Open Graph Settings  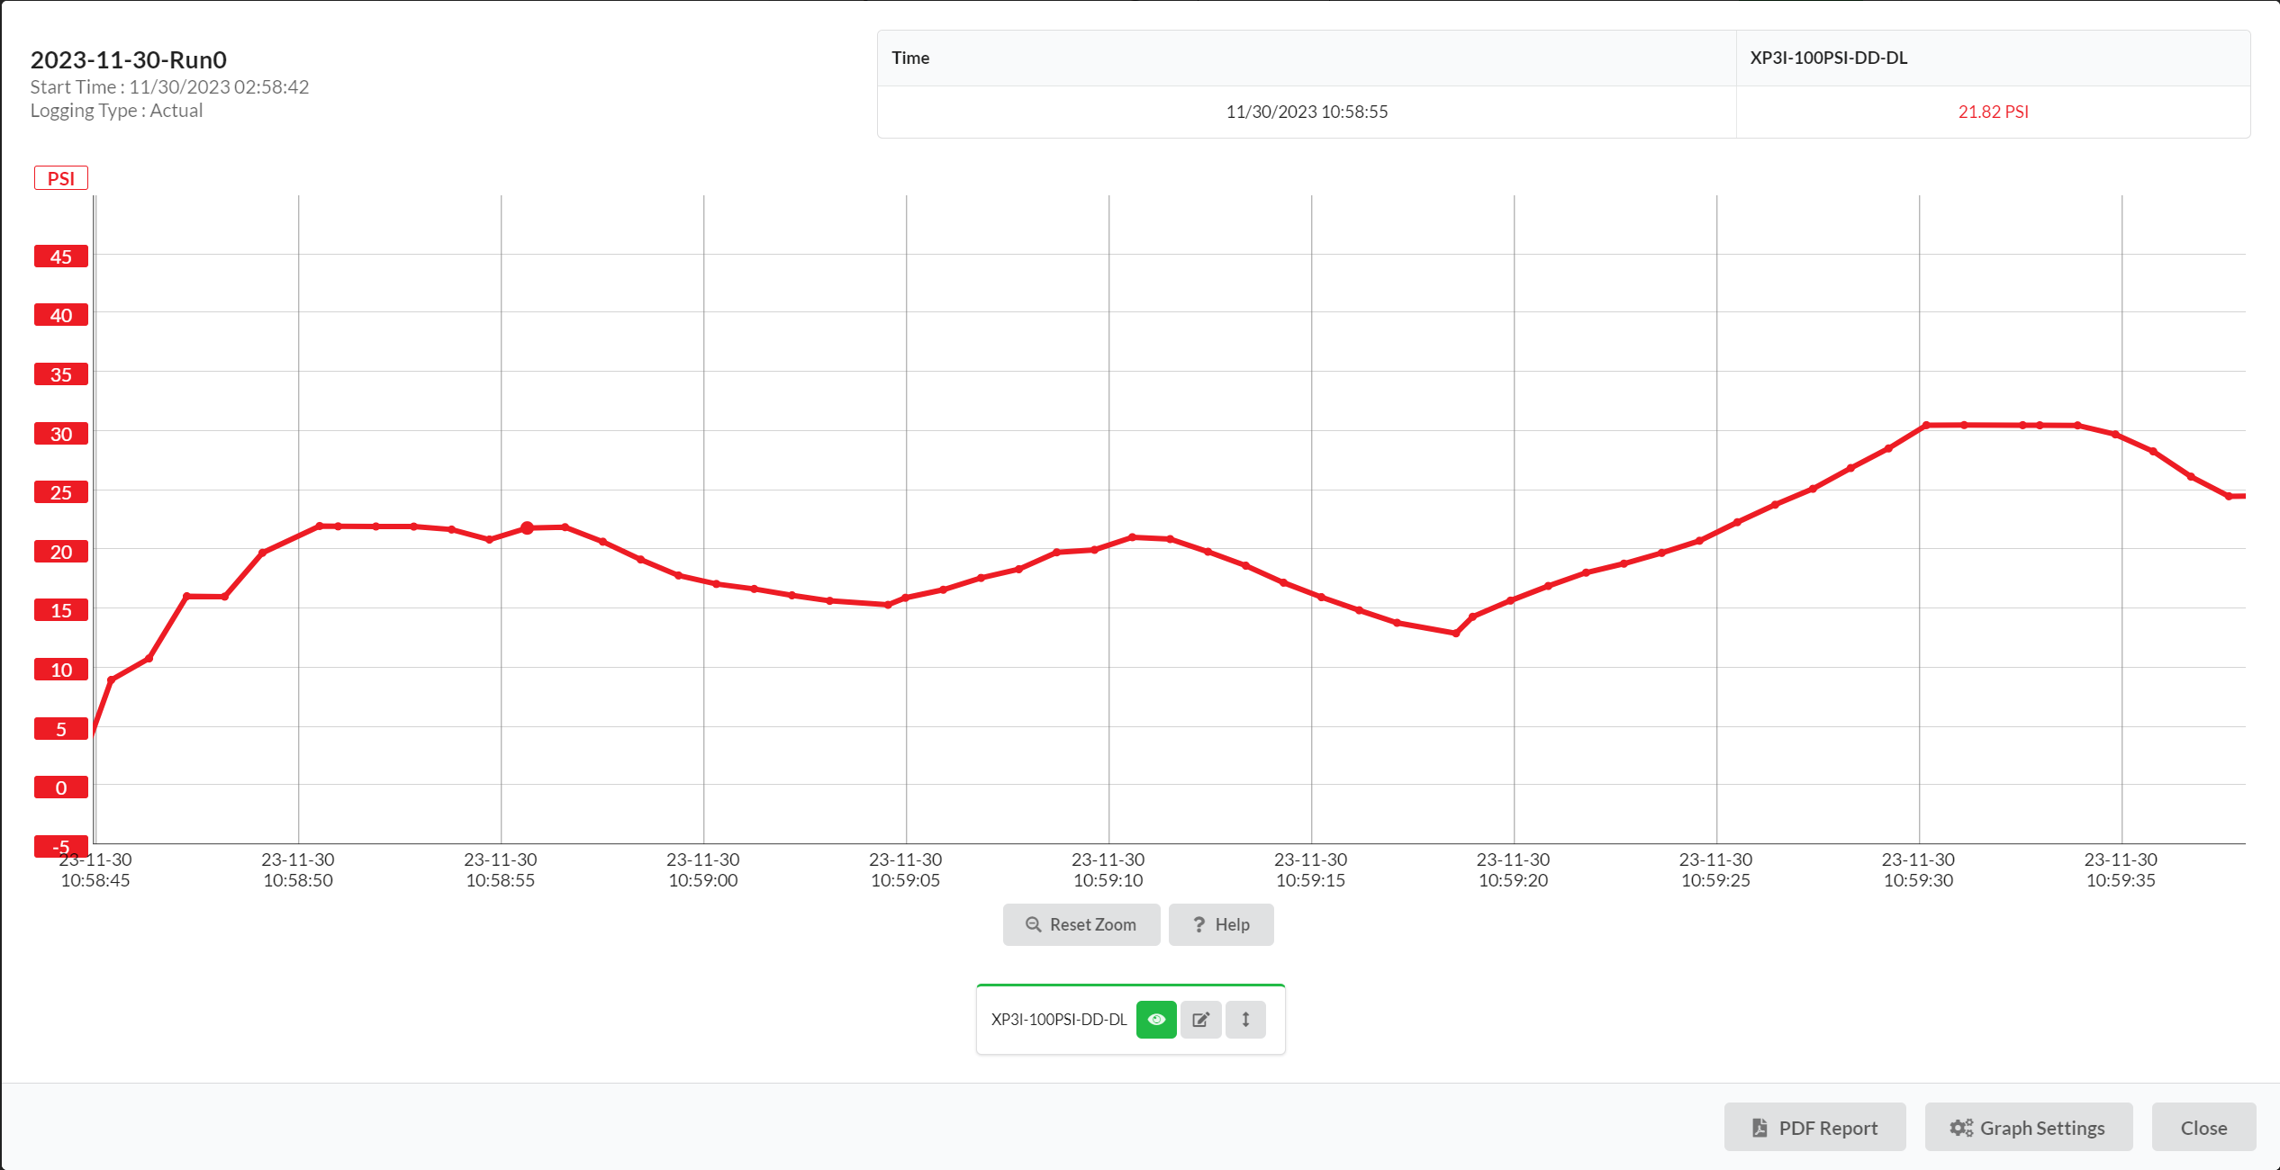[2028, 1127]
